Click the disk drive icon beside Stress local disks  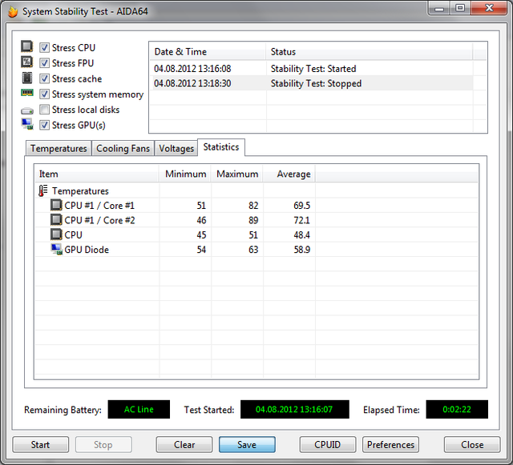click(26, 111)
